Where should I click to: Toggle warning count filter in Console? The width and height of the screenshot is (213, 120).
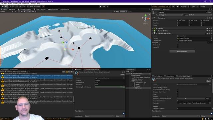[68, 72]
